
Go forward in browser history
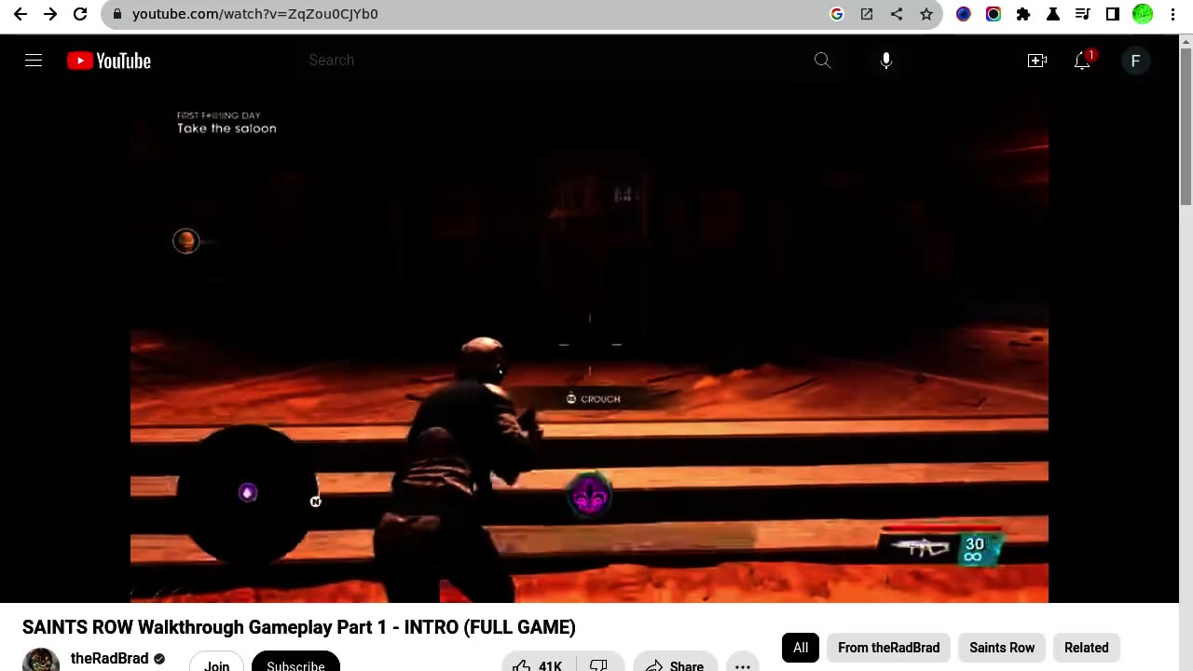50,14
